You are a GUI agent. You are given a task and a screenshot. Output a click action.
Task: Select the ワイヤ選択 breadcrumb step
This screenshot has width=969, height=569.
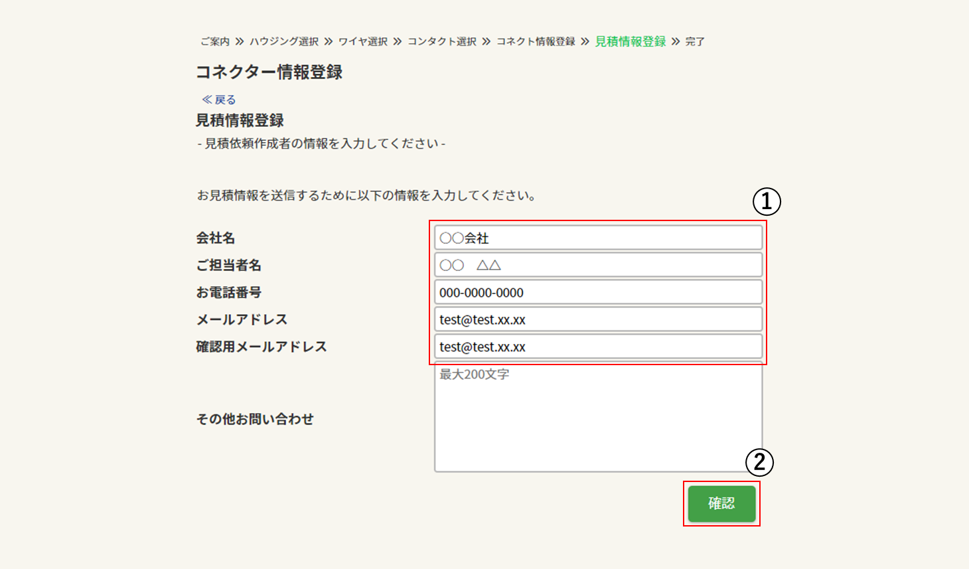(x=363, y=42)
